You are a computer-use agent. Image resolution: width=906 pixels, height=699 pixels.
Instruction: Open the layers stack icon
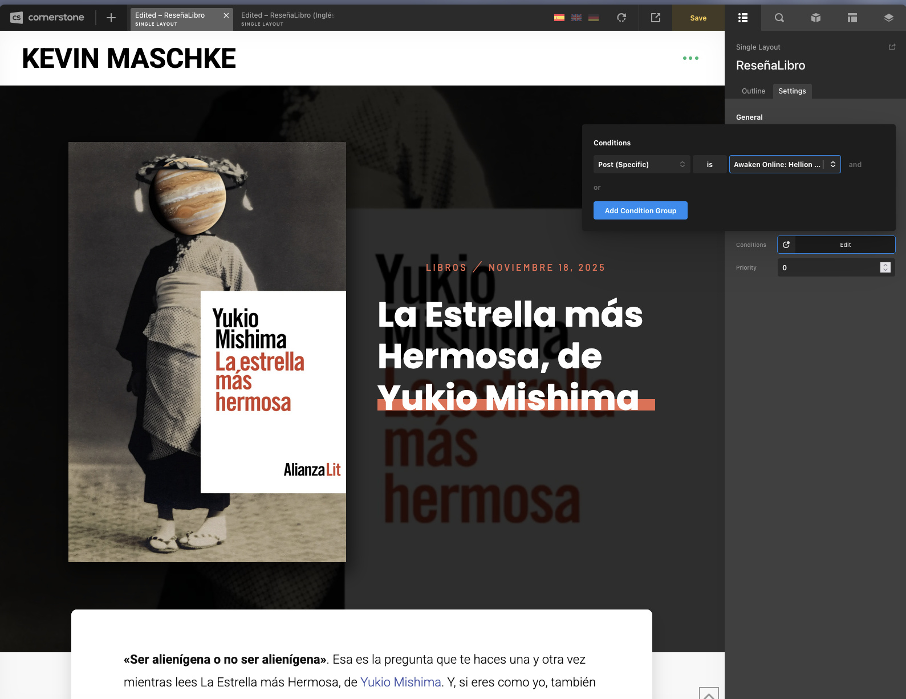tap(888, 18)
